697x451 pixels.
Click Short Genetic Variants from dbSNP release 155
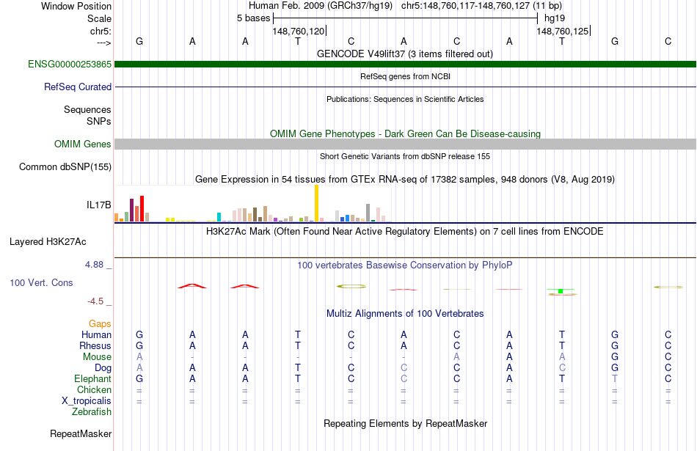405,156
